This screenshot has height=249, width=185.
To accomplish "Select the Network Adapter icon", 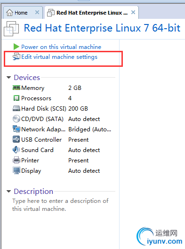I will tap(16, 129).
